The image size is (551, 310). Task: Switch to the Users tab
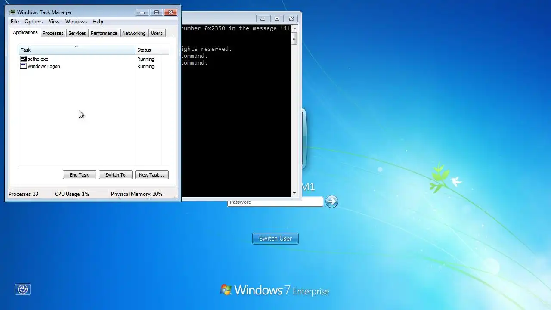[x=157, y=33]
